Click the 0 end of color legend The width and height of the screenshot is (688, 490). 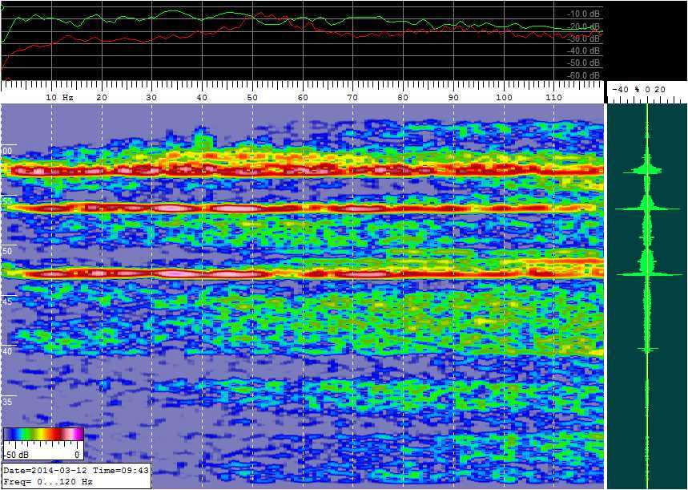click(x=78, y=454)
